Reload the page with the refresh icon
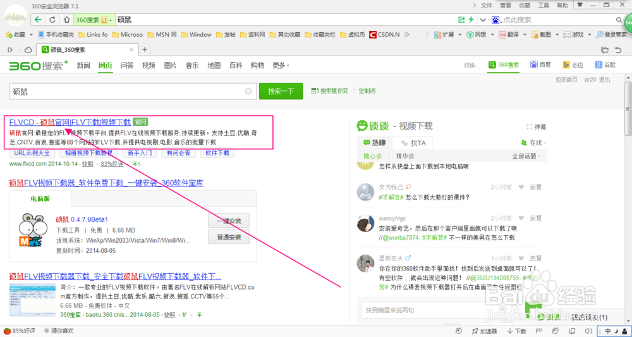The image size is (632, 337). coord(52,20)
